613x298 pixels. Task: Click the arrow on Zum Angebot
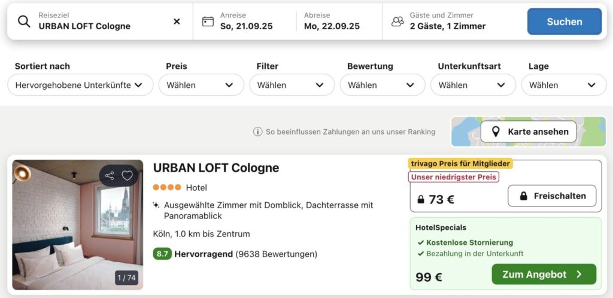pyautogui.click(x=579, y=275)
